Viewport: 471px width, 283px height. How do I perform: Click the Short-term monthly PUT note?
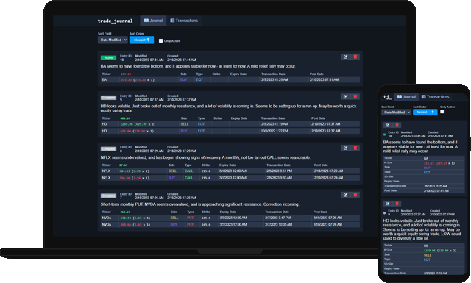click(200, 204)
